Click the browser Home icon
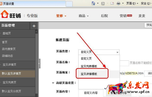Viewport: 152px width, 97px height. 93,4
